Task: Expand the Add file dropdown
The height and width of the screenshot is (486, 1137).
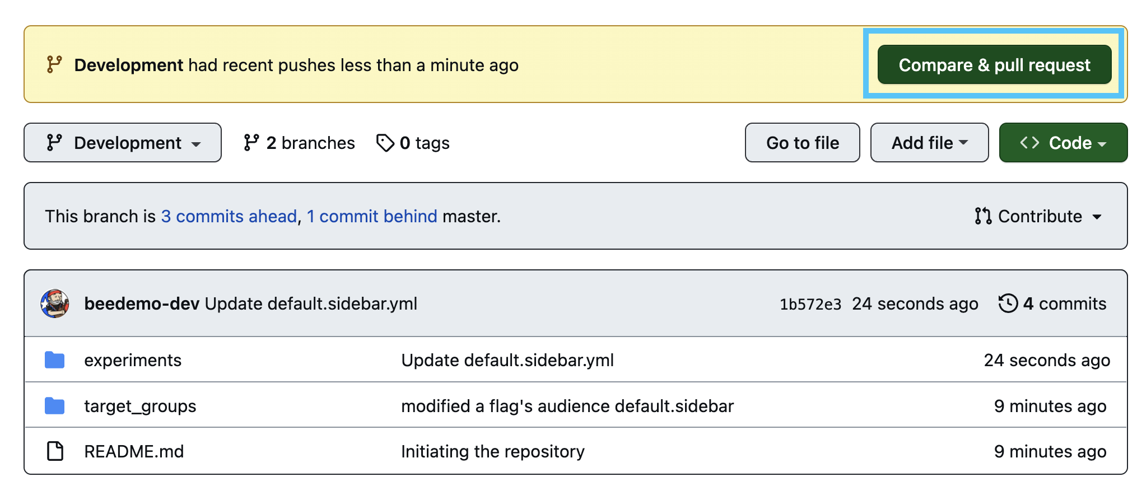Action: [929, 143]
